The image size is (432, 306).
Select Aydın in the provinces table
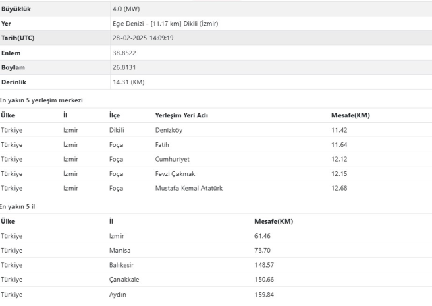tap(117, 295)
